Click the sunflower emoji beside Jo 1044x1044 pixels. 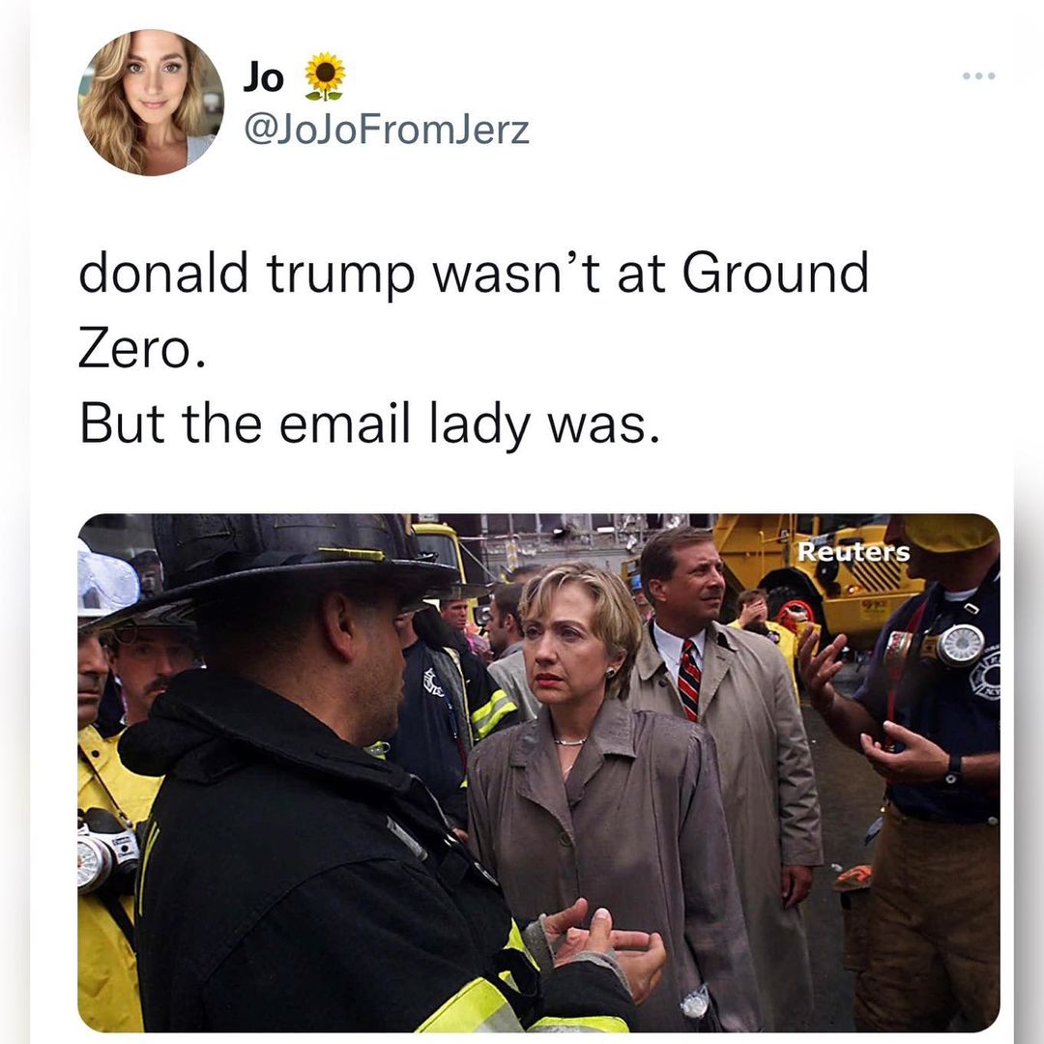click(x=325, y=76)
